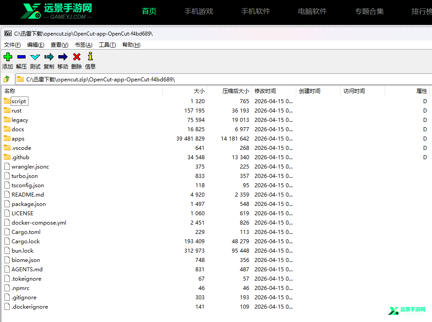The height and width of the screenshot is (322, 432).
Task: Click the red Delete (删除) icon
Action: tap(77, 57)
